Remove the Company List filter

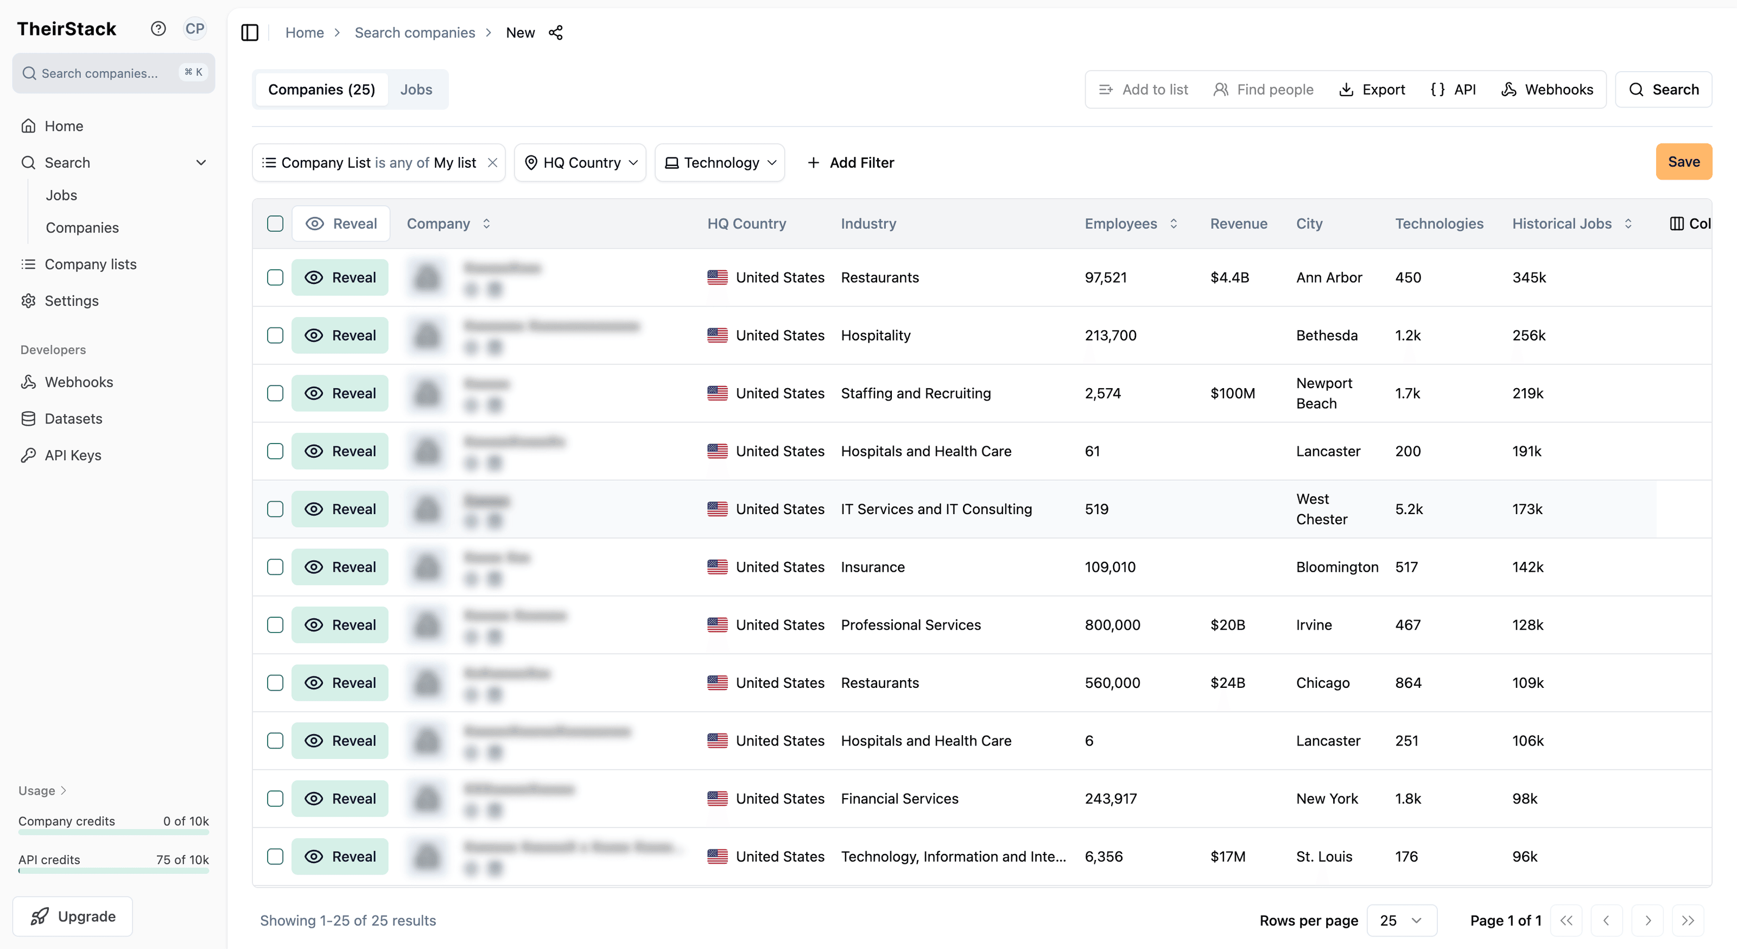tap(493, 162)
